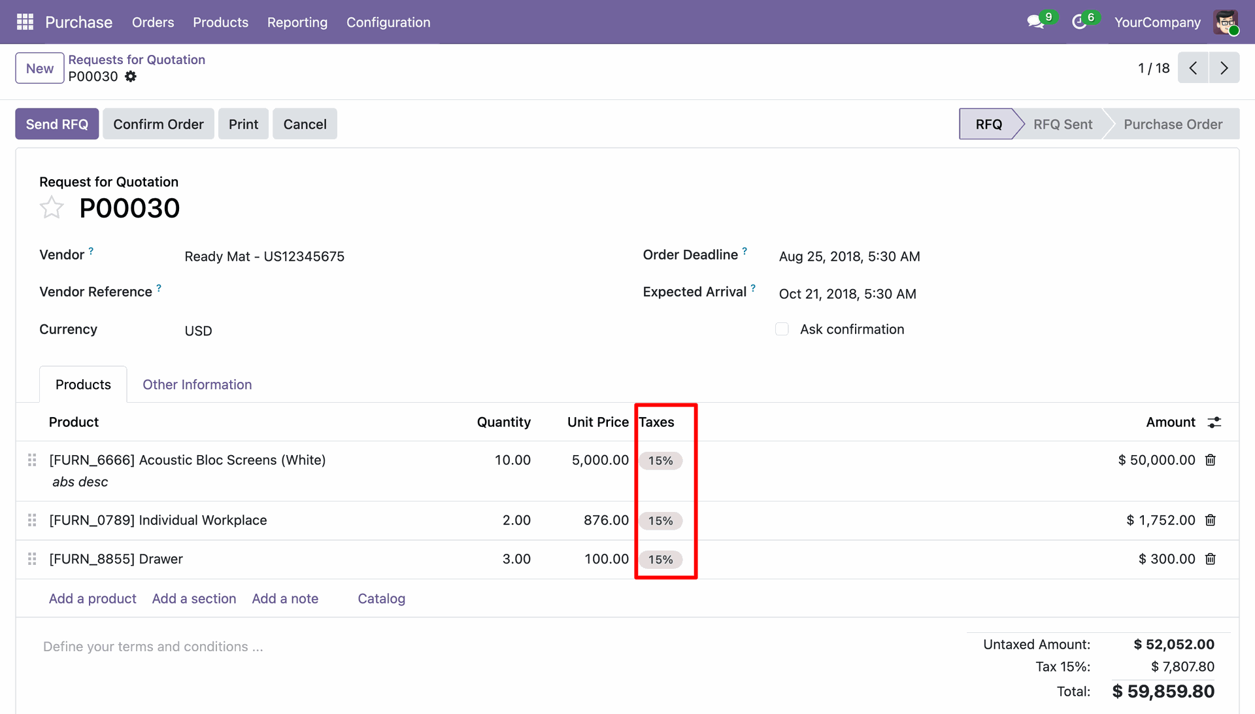Viewport: 1255px width, 714px height.
Task: Click the Add a product link
Action: point(92,599)
